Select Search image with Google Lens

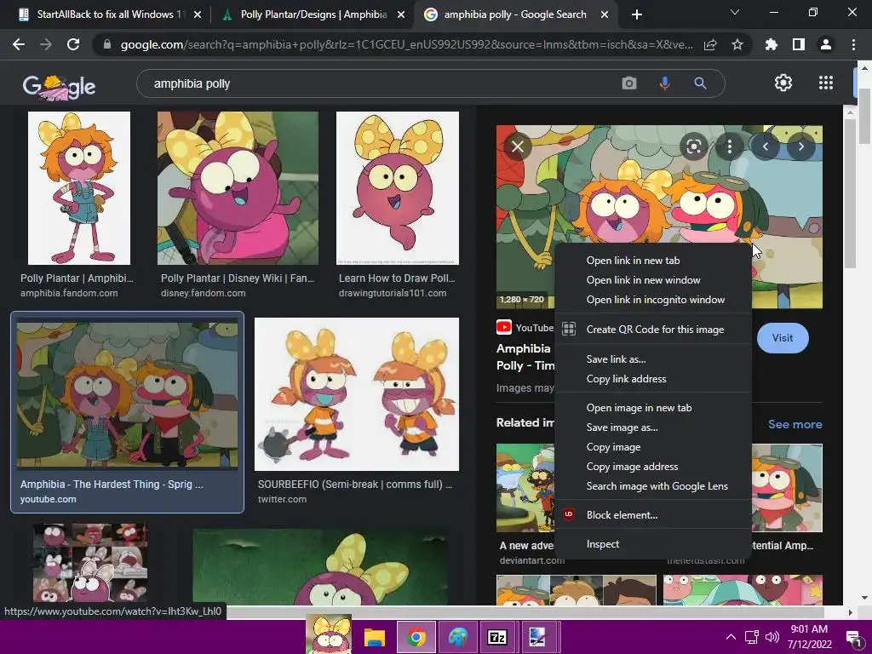653,485
